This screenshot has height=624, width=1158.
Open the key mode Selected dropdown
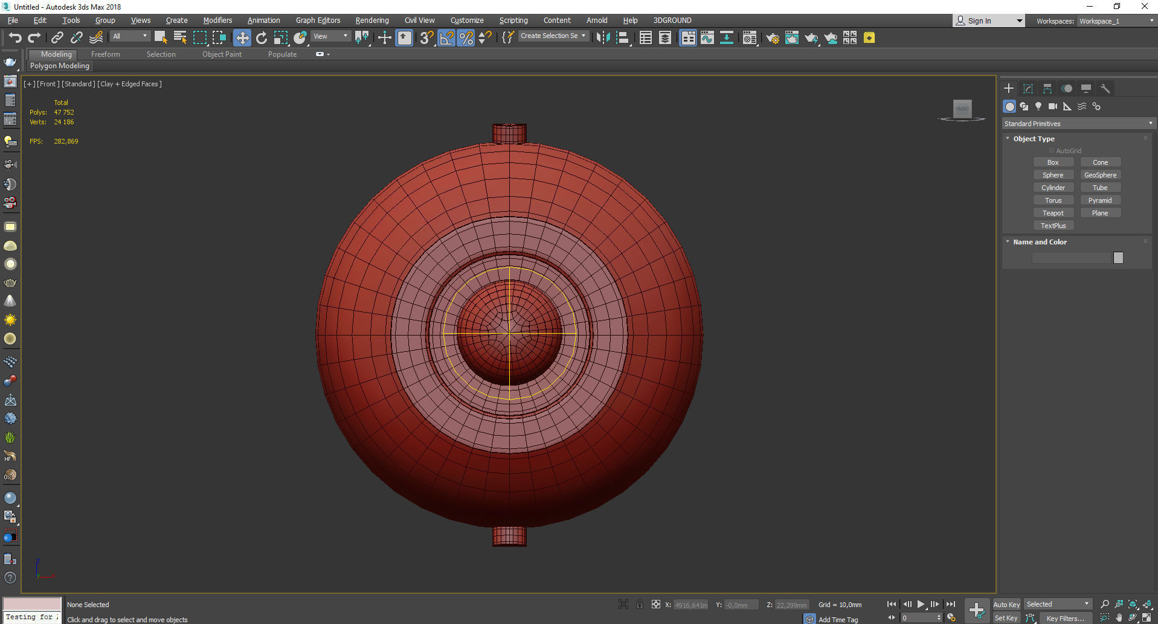[1058, 604]
